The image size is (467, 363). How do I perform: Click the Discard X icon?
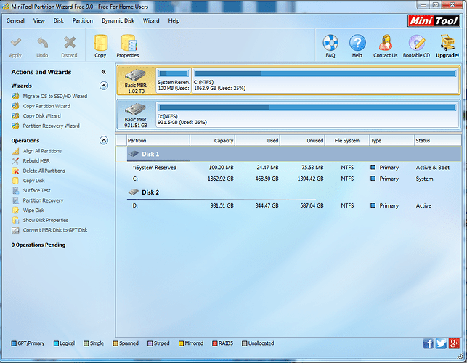pos(70,43)
